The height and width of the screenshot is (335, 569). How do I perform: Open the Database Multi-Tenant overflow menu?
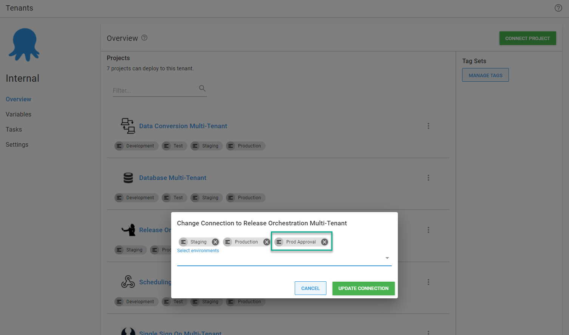[x=428, y=178]
